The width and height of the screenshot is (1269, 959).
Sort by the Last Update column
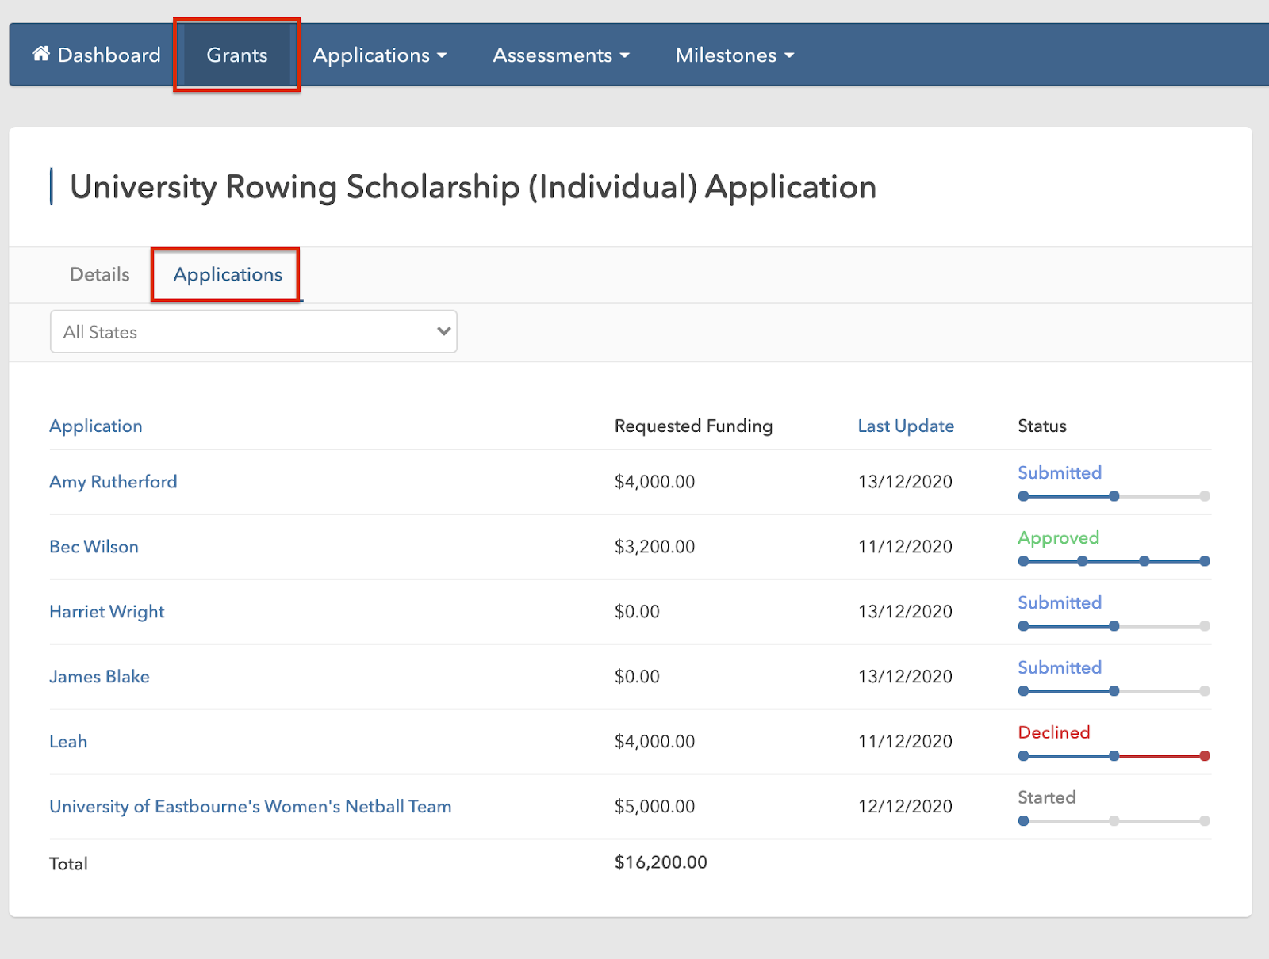[x=906, y=426]
